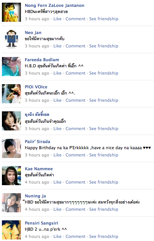Click PlOi VOice's profile thumbnail

(11, 94)
